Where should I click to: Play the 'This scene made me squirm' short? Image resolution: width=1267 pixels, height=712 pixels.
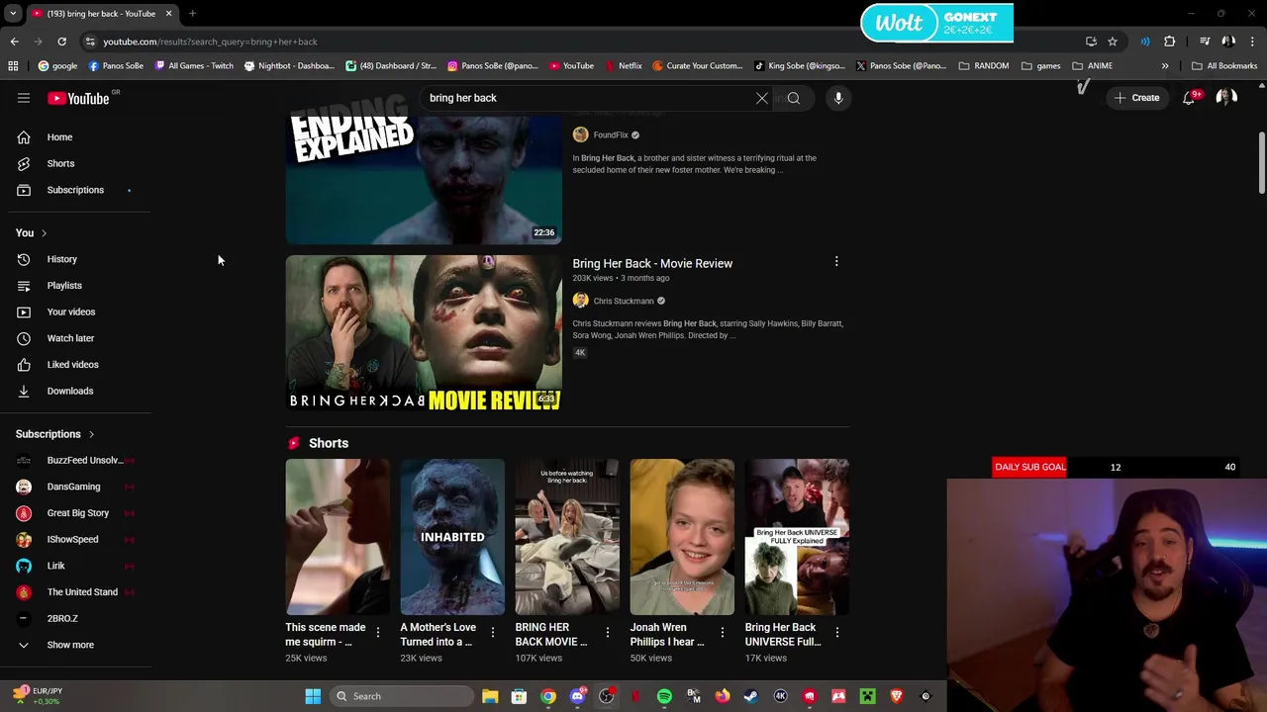click(x=338, y=537)
